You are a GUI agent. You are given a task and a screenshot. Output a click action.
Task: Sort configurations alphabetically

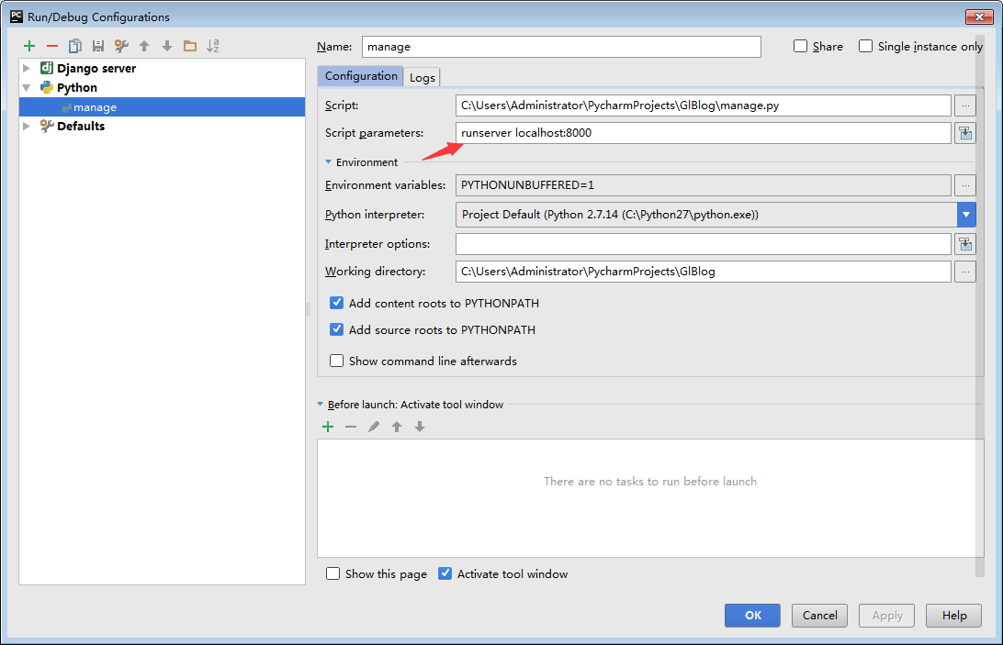pos(213,46)
